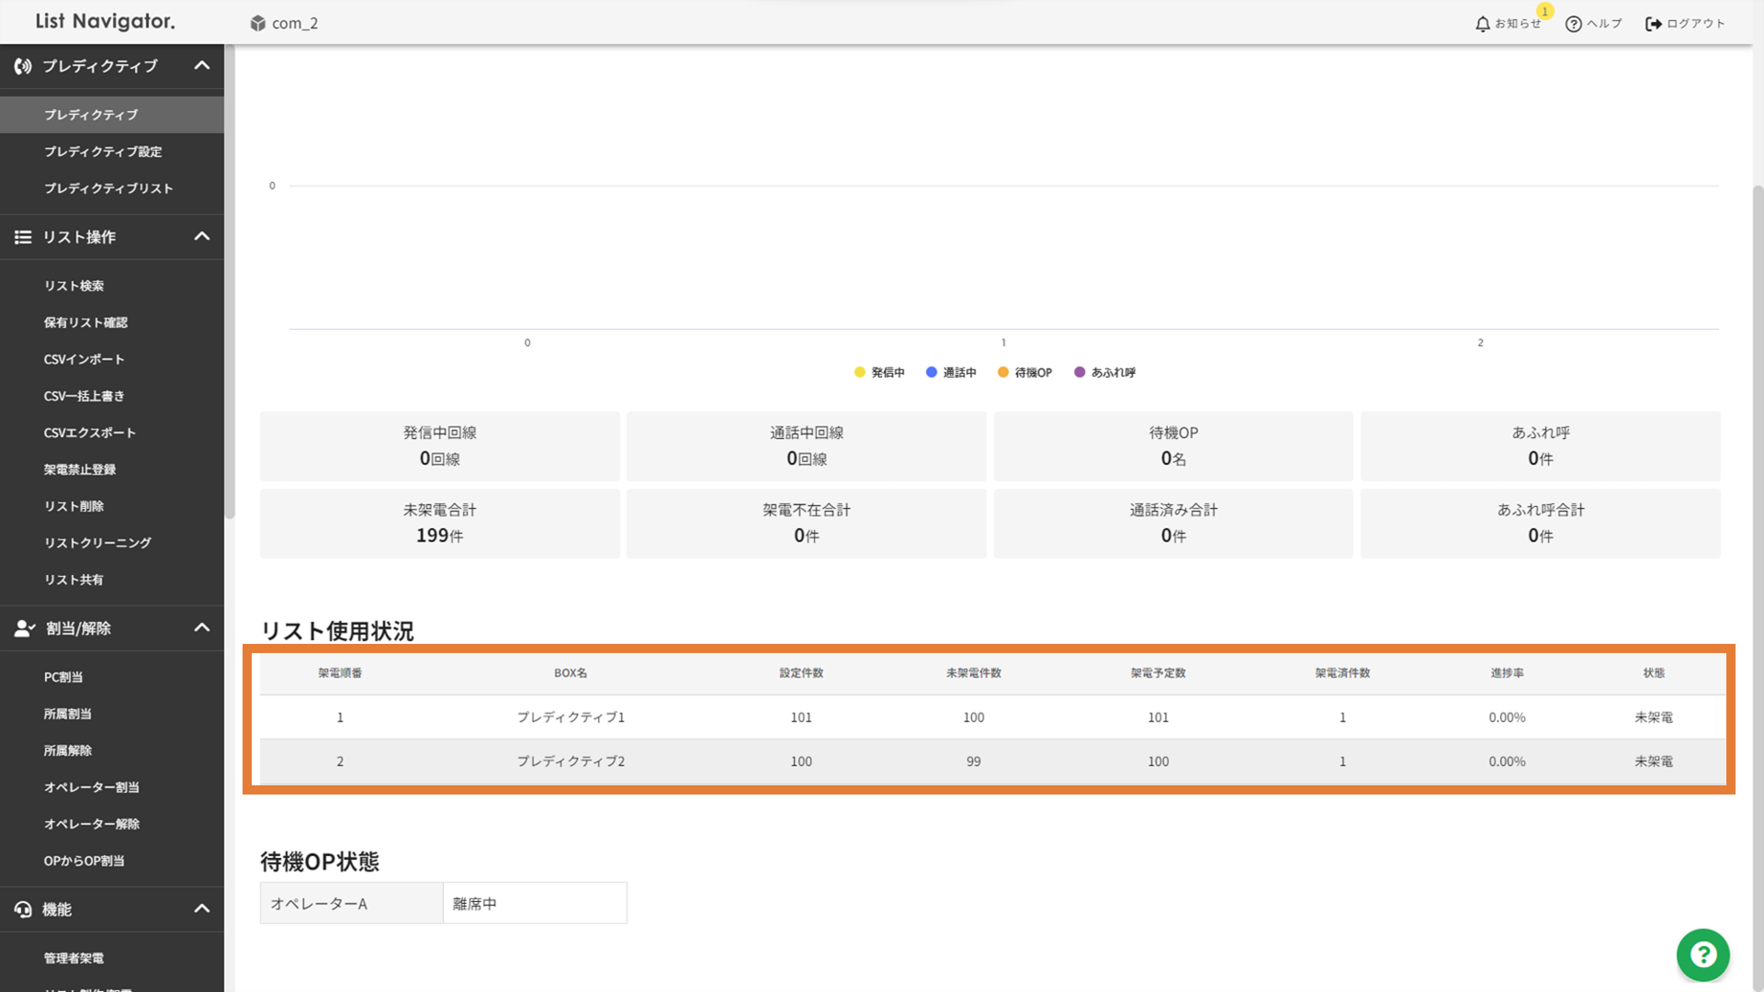Click the notification bell icon
Viewport: 1764px width, 992px height.
point(1482,24)
